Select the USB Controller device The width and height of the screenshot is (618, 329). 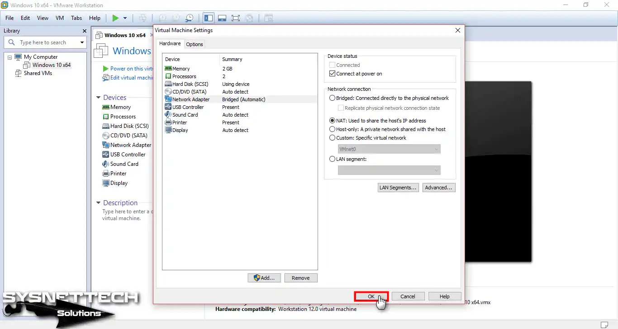pos(188,107)
